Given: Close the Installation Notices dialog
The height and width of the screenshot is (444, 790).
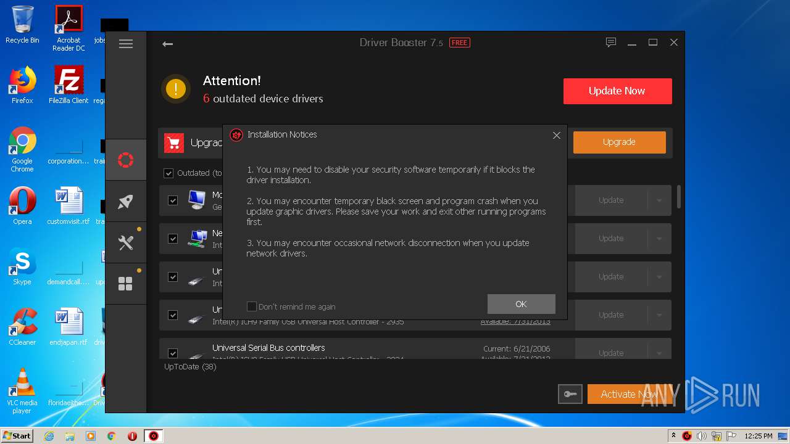Looking at the screenshot, I should [x=557, y=135].
